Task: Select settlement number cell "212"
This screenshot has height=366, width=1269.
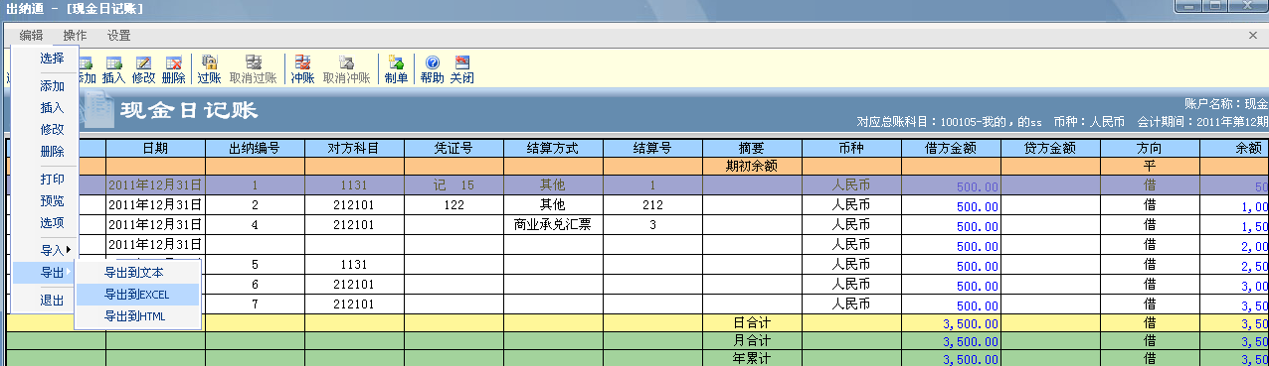Action: [x=652, y=205]
